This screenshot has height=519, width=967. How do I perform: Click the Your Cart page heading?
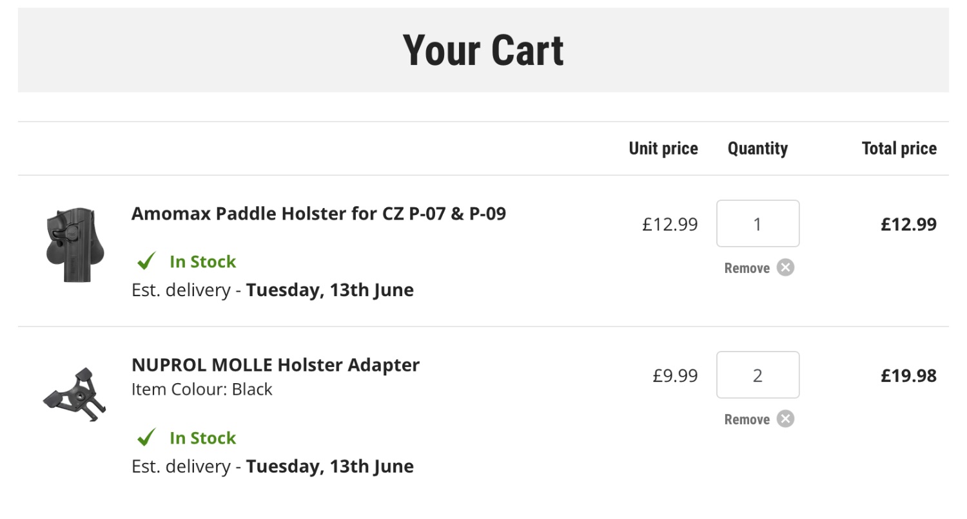[483, 50]
